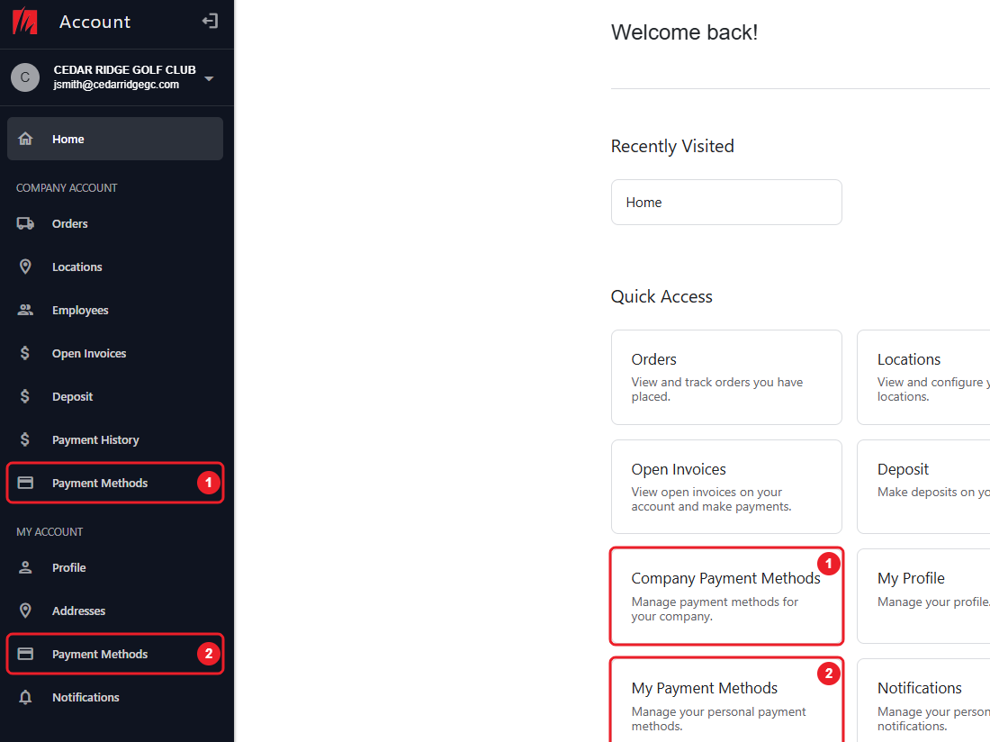Open the My Payment Methods quick access card
The image size is (990, 742).
point(726,701)
